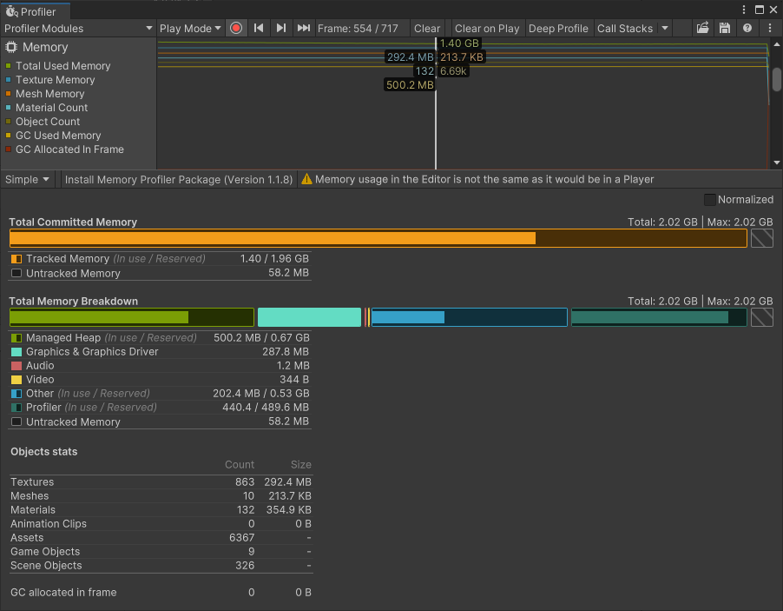Save profiler data to disk
This screenshot has height=611, width=783.
pyautogui.click(x=725, y=28)
